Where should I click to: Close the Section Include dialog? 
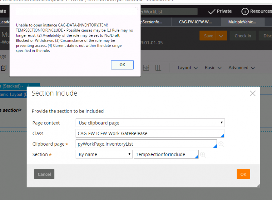(x=253, y=94)
